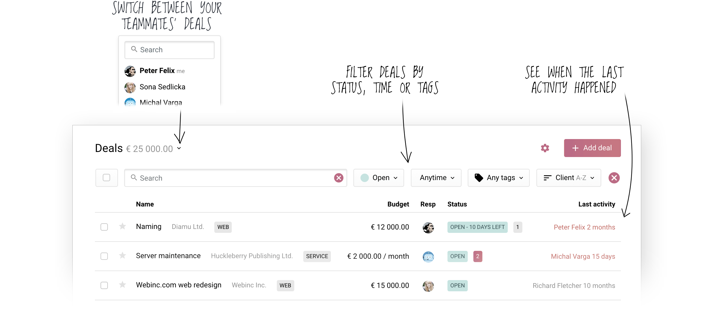The height and width of the screenshot is (309, 704).
Task: Click the WEB tag on Webinc.com deal
Action: coord(286,286)
